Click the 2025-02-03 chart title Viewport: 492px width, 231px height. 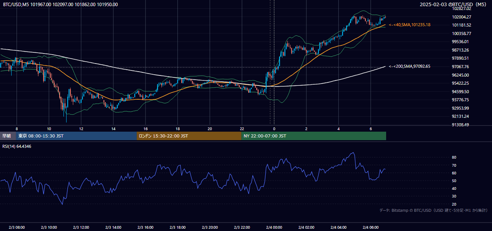click(454, 5)
